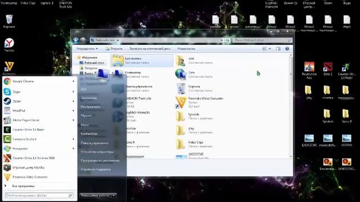This screenshot has width=360, height=202.
Task: Select Freemake Video Converter shortcut in Explorer
Action: (x=200, y=102)
